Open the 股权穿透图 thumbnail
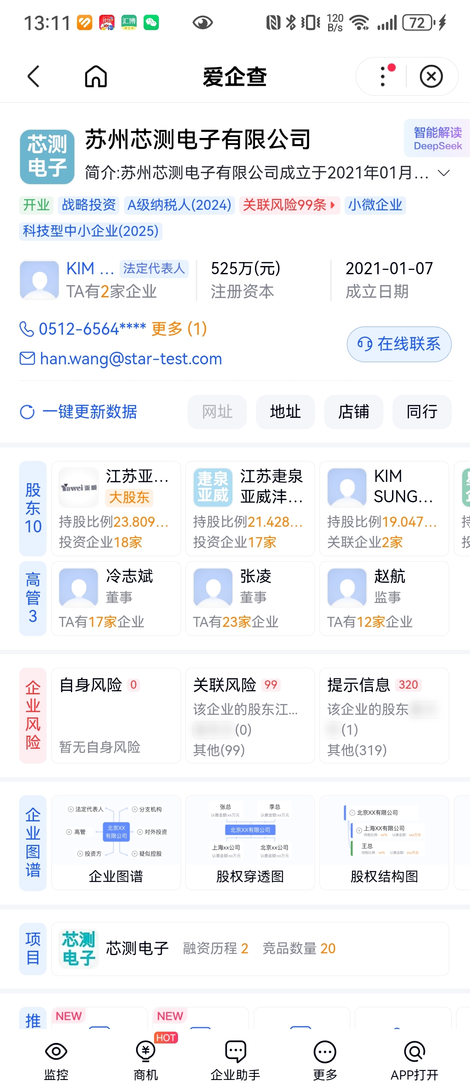470x1090 pixels. tap(250, 843)
